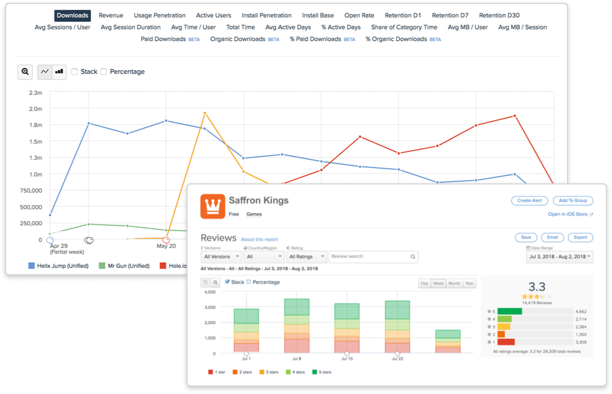Click the zoom icon in Reviews chart
Screen dimensions: 612x394
215,282
